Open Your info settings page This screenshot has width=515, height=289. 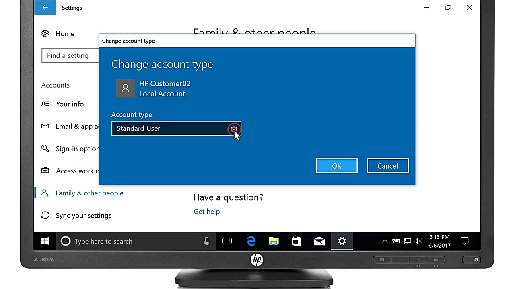[70, 104]
